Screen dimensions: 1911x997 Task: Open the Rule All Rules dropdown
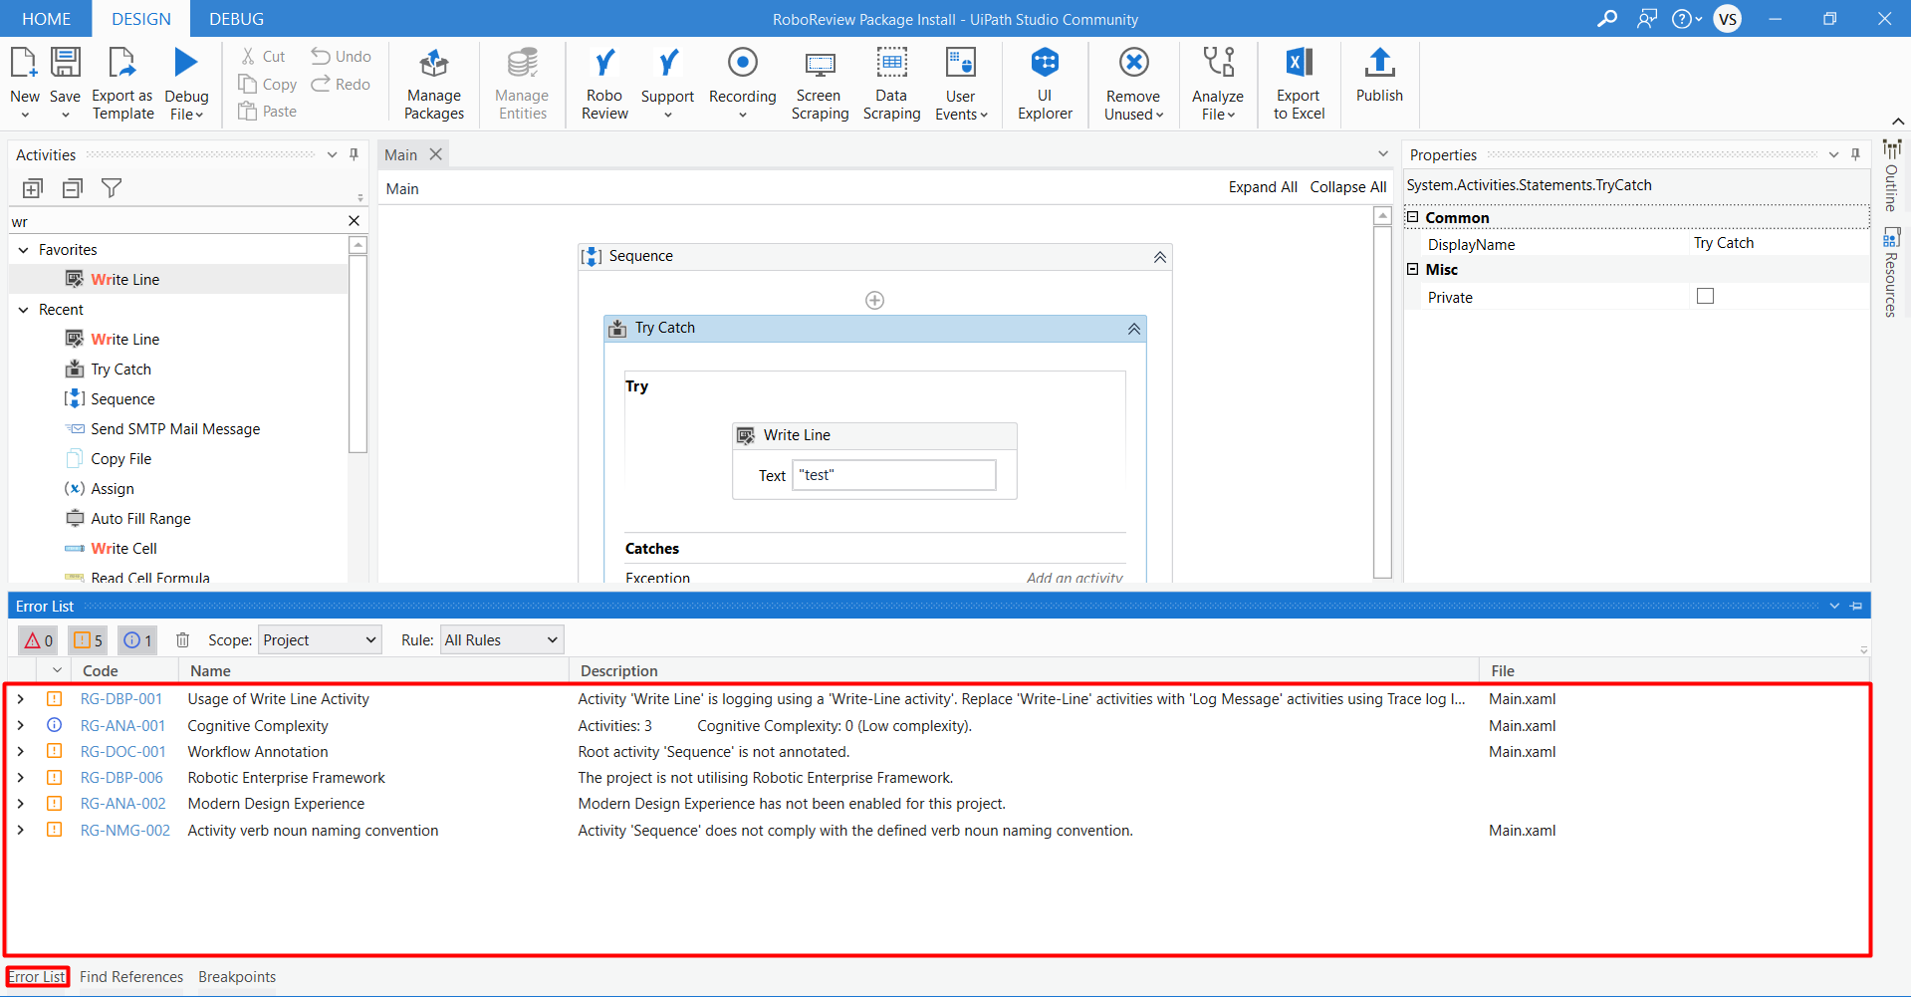pos(502,640)
